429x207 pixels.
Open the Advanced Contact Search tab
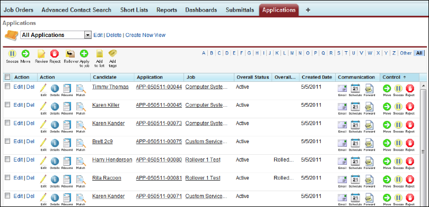coord(76,10)
